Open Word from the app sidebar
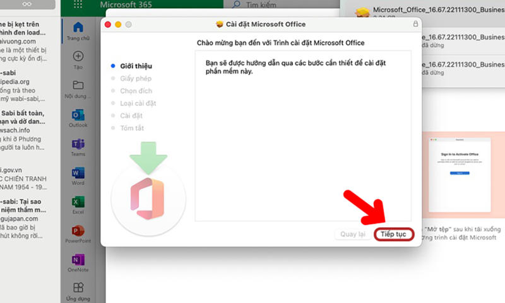Image resolution: width=505 pixels, height=303 pixels. (x=78, y=173)
